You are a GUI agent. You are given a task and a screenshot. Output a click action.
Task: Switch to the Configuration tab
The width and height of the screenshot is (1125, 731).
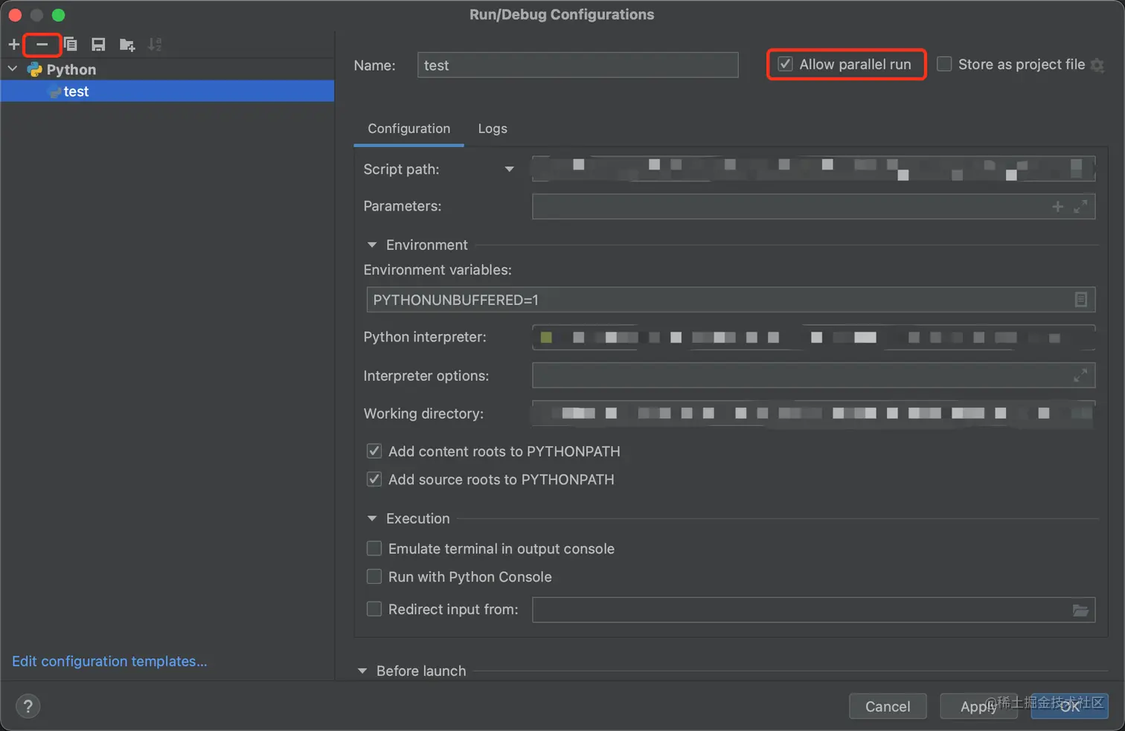coord(408,129)
